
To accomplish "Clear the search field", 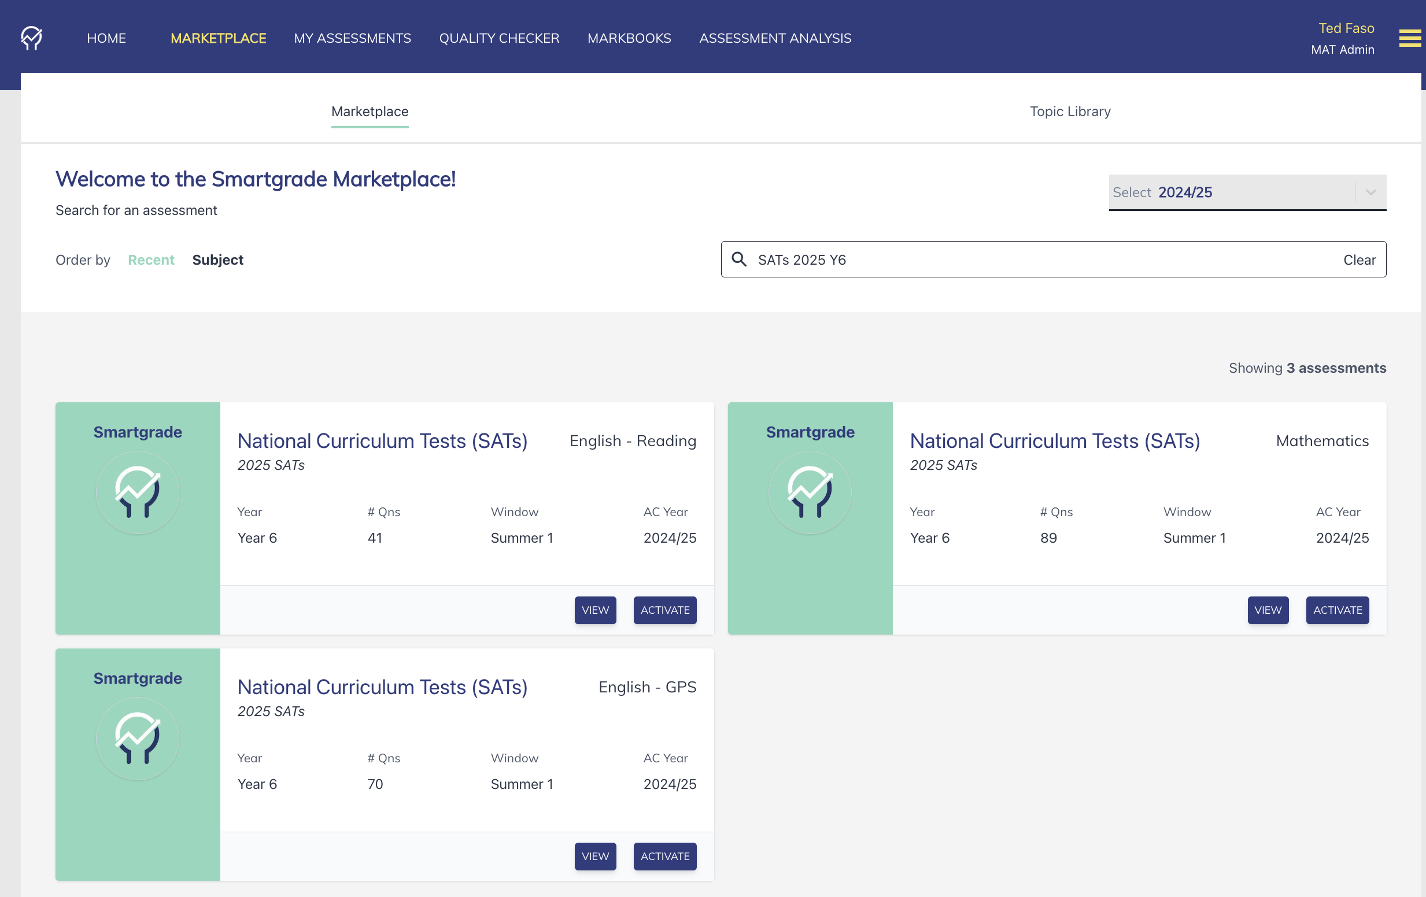I will pyautogui.click(x=1359, y=260).
